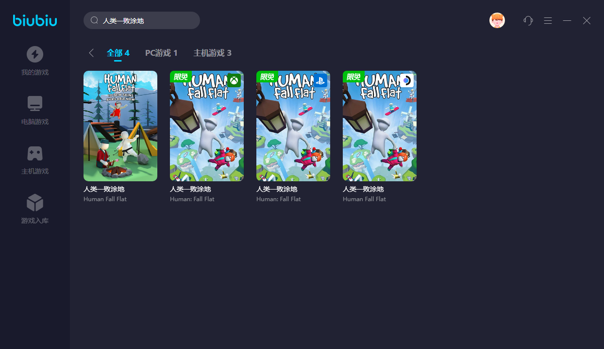The image size is (604, 349).
Task: Click the platform badge on fourth game card
Action: [407, 80]
